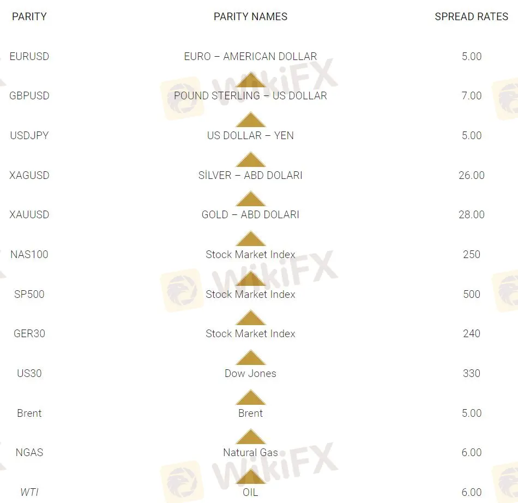Click the gold triangle above US DOLLAR – YEN
This screenshot has height=503, width=518.
tap(250, 120)
